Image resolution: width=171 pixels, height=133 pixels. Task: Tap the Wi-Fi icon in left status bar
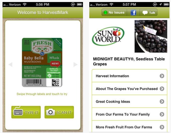[x=25, y=4]
